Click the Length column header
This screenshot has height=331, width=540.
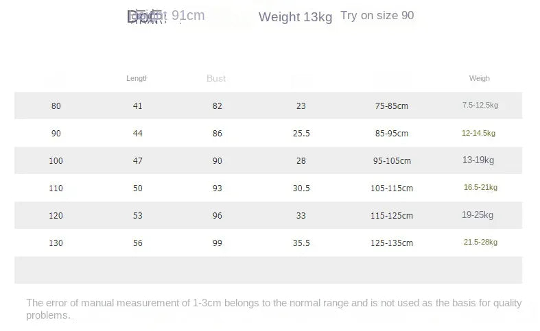137,78
